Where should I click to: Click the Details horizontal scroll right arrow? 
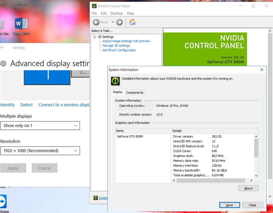tap(251, 181)
